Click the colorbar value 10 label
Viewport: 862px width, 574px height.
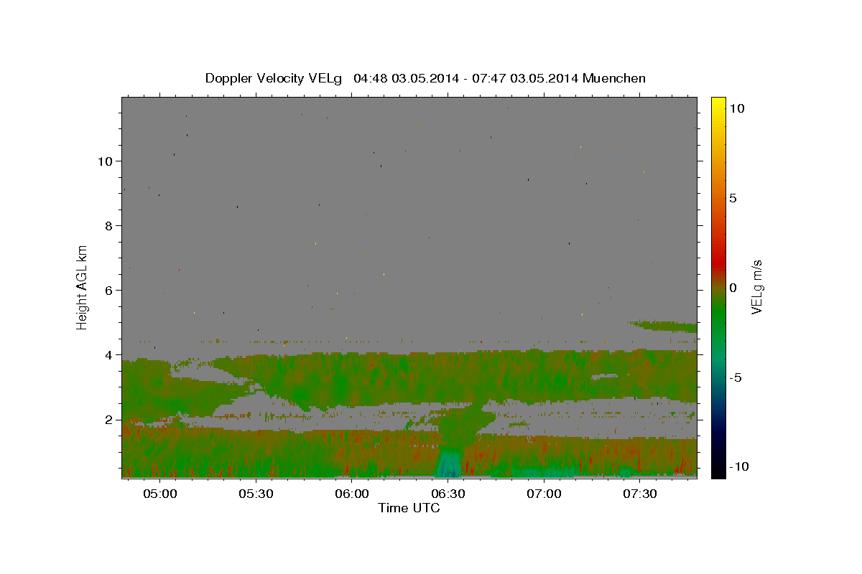[736, 108]
